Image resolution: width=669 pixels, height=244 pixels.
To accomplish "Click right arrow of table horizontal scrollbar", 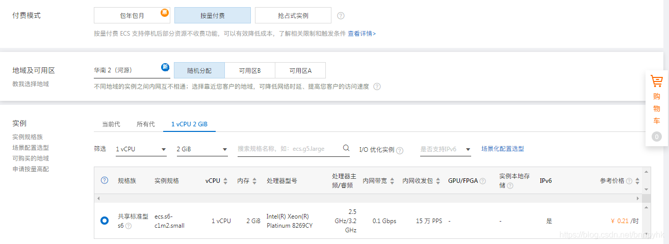I will [x=637, y=198].
